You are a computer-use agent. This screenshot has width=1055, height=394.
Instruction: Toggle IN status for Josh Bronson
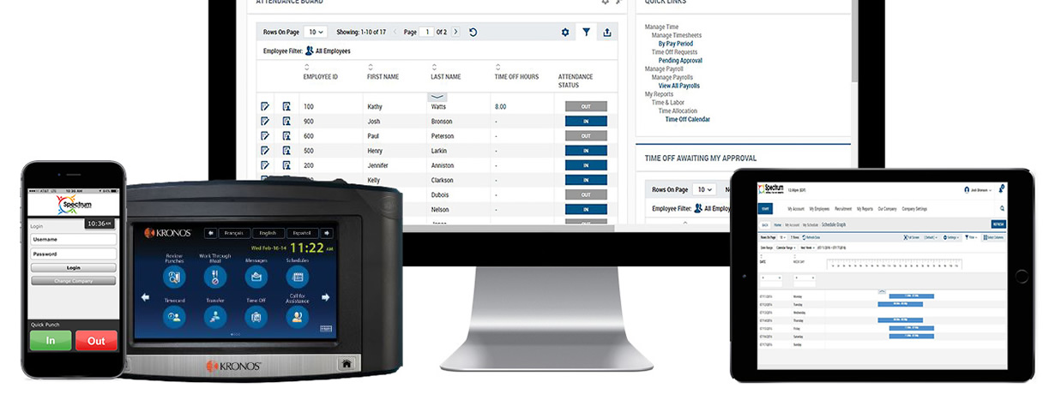586,122
